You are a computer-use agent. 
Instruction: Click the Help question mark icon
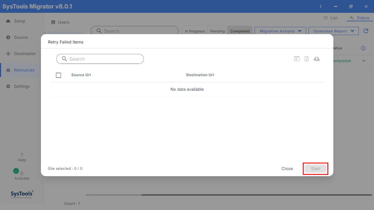[22, 155]
